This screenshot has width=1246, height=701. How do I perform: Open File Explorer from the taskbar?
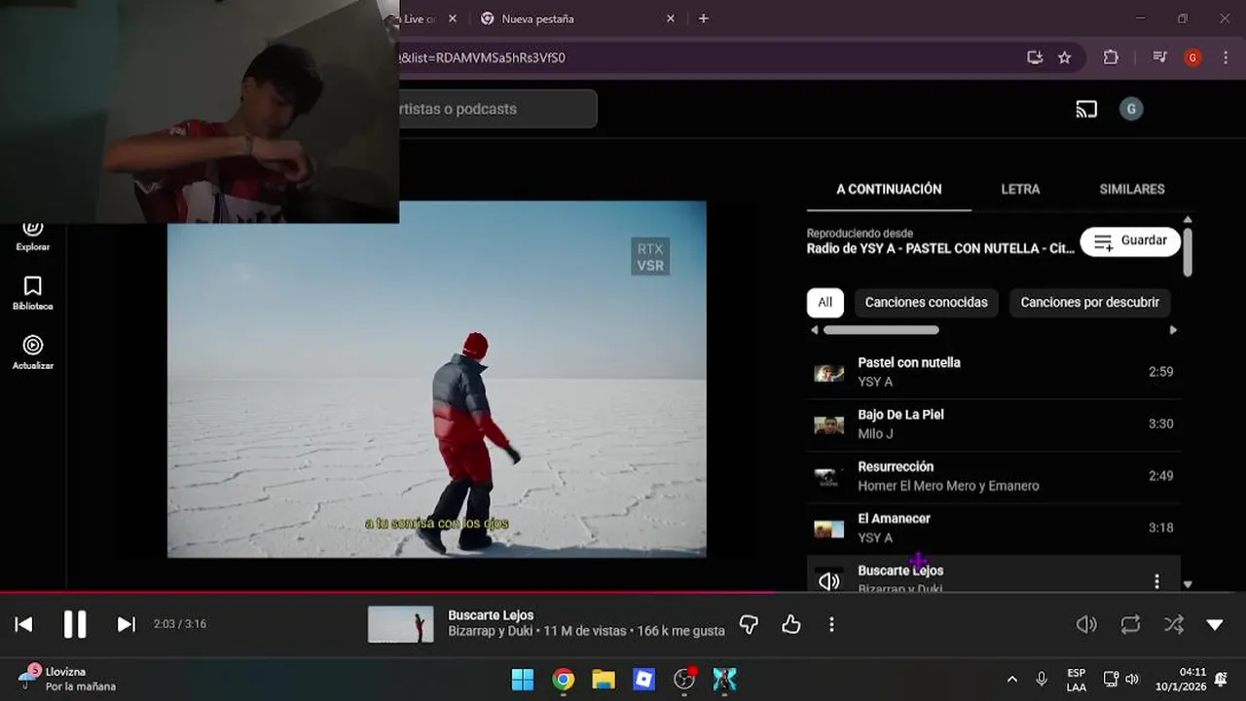tap(604, 679)
